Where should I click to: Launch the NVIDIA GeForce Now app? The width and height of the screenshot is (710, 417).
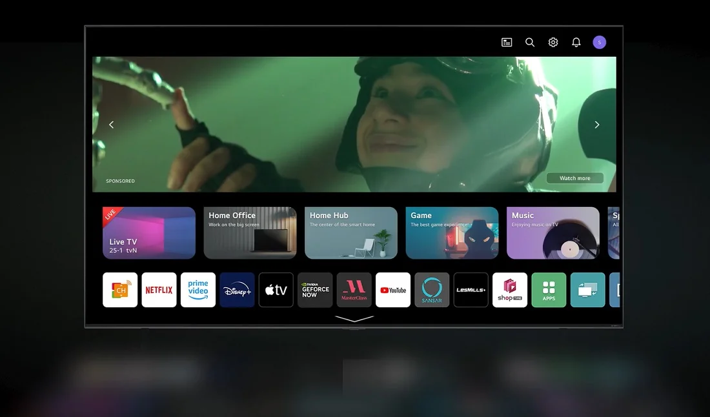315,290
